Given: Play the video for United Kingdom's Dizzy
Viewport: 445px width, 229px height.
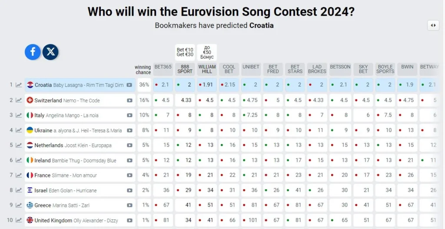Looking at the screenshot, I should (x=130, y=220).
